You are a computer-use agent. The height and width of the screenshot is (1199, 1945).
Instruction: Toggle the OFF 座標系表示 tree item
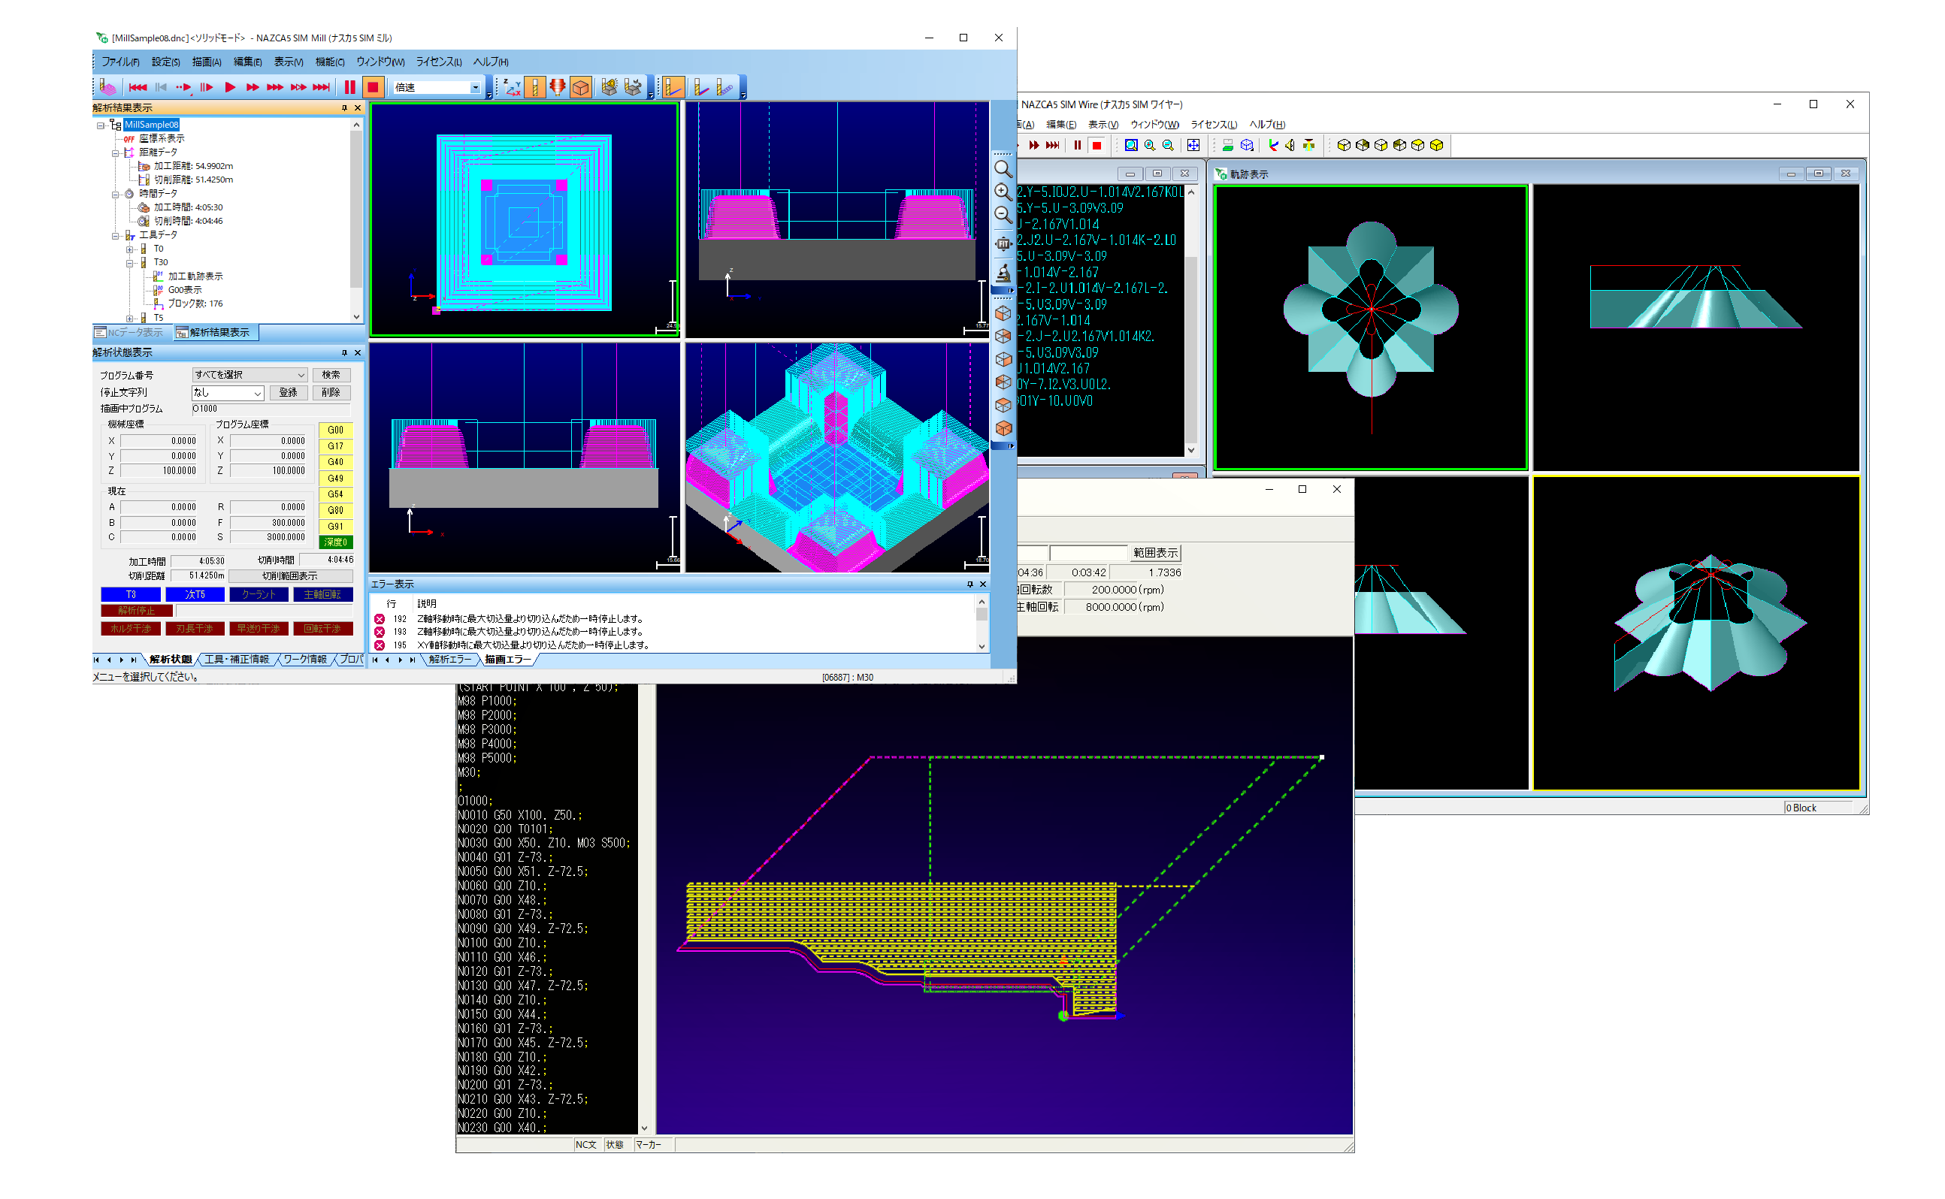[155, 139]
